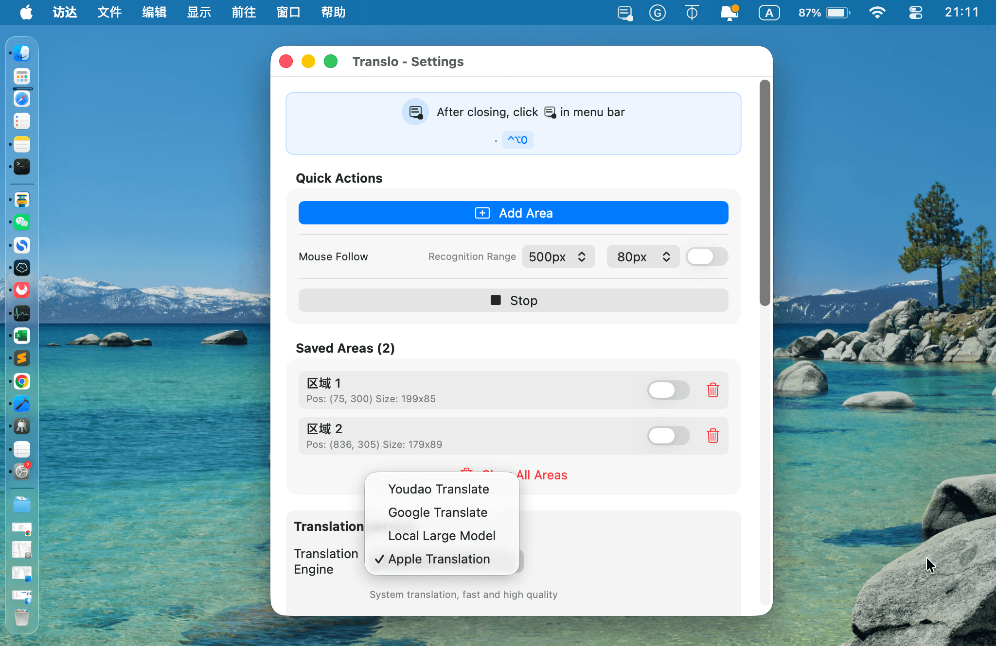The image size is (996, 646).
Task: Open Reminders app in the Dock
Action: (22, 121)
